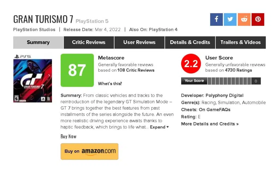Expand the full game summary text
Image resolution: width=279 pixels, height=173 pixels.
coord(159,127)
